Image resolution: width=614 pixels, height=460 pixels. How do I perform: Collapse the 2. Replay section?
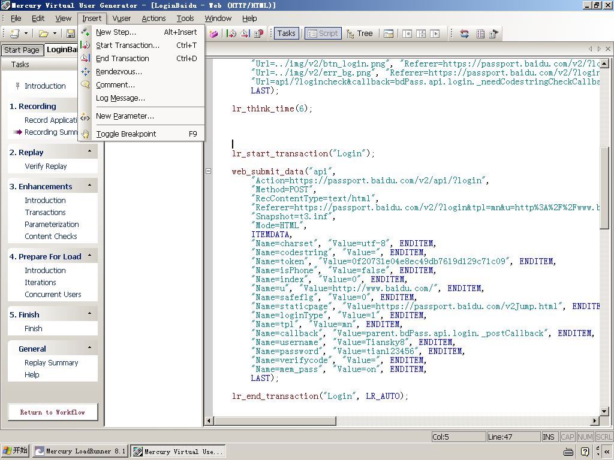coord(90,152)
